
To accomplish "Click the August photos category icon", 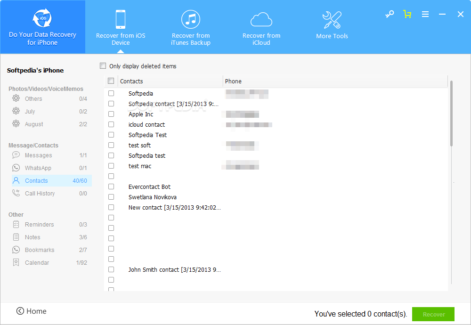I will [16, 123].
